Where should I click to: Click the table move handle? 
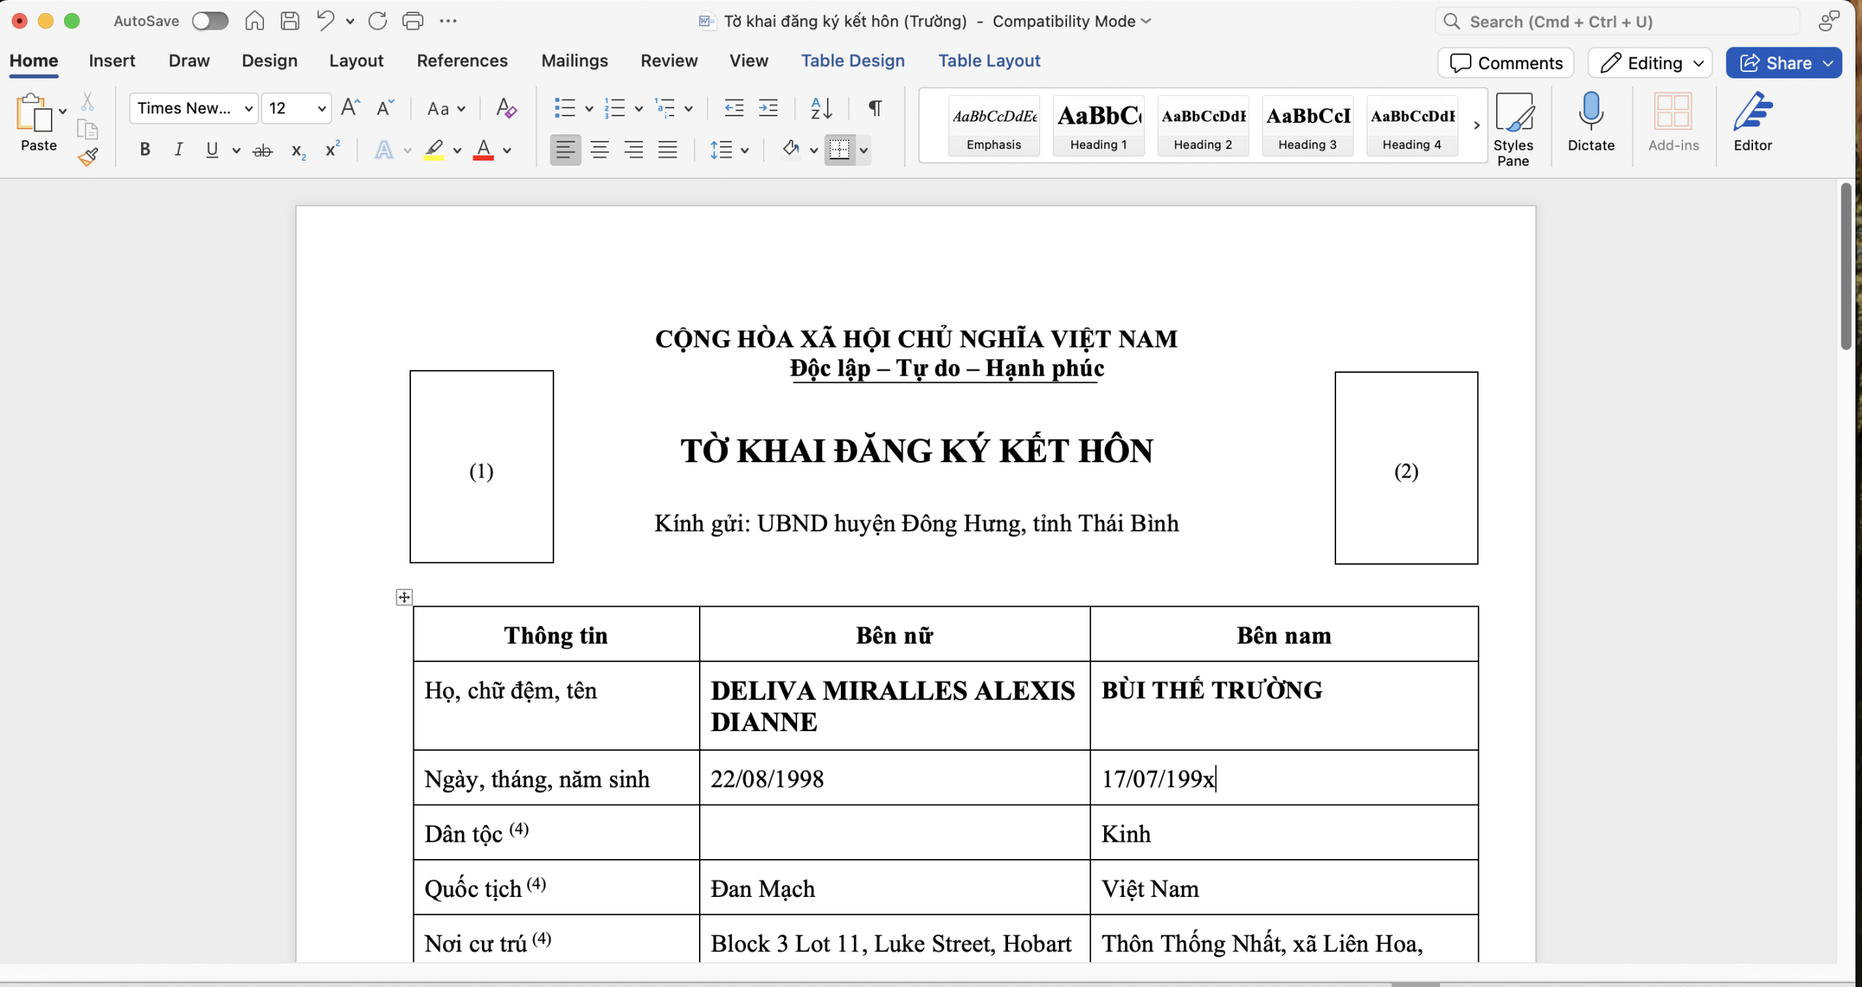[x=404, y=597]
